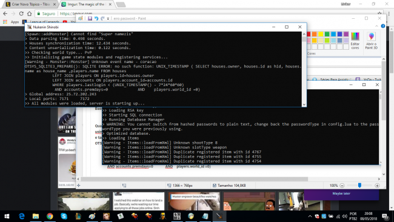
Task: Collapse the Paint ribbon with the chevron
Action: coord(376,26)
